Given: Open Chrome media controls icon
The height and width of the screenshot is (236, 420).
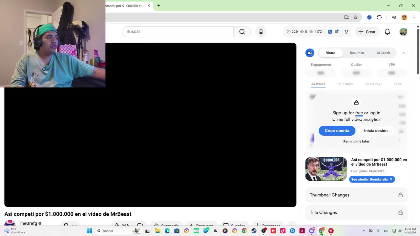Looking at the screenshot, I should (x=394, y=17).
